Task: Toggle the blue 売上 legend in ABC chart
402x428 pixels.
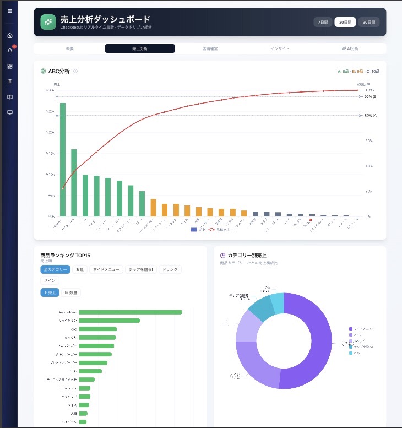Action: pos(198,230)
